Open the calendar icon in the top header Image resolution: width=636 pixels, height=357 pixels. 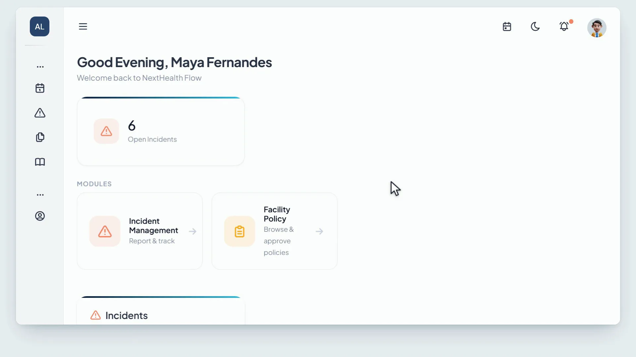pos(507,26)
